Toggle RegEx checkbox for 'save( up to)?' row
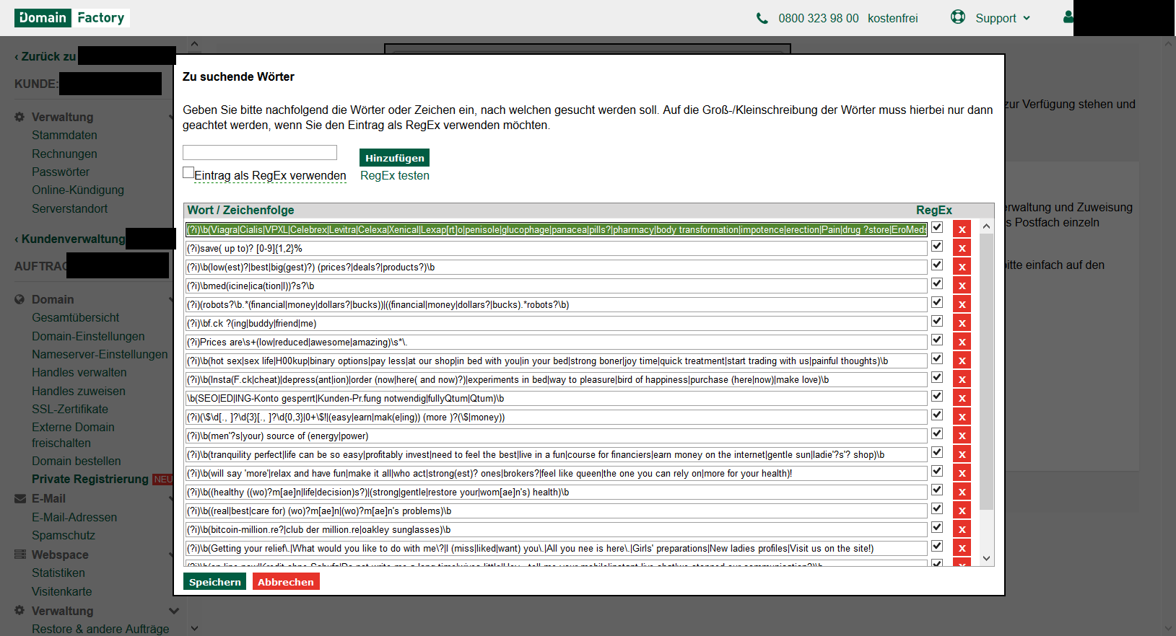 (x=937, y=246)
